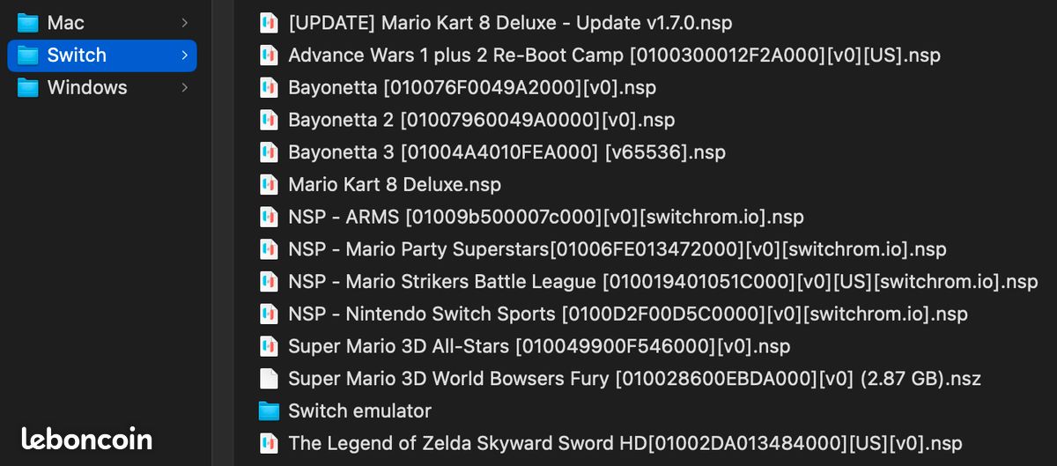
Task: Select Super Mario 3D All-Stars file
Action: (539, 346)
